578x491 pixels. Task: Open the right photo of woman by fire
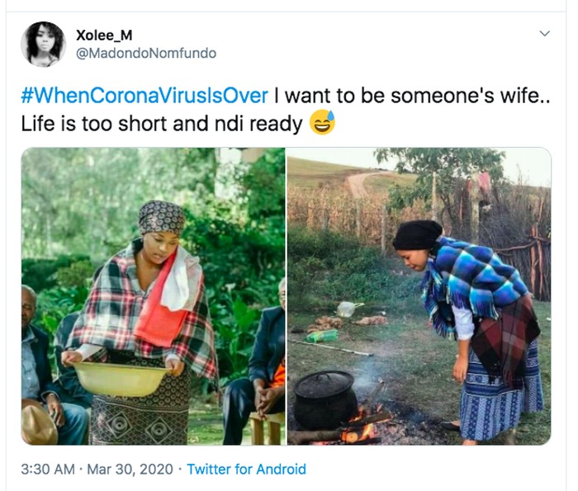pyautogui.click(x=419, y=296)
